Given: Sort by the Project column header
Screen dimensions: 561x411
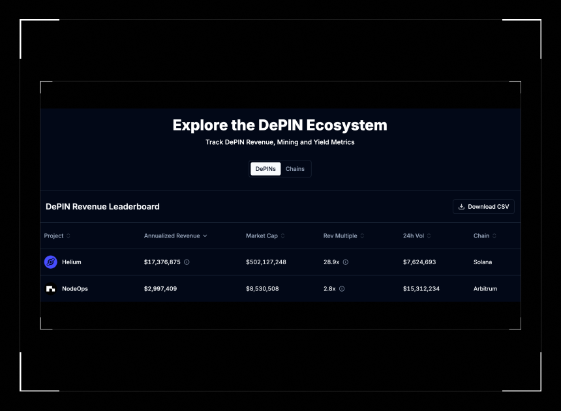Looking at the screenshot, I should 57,236.
